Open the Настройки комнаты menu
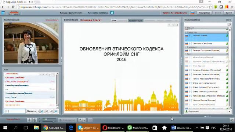 pos(98,13)
